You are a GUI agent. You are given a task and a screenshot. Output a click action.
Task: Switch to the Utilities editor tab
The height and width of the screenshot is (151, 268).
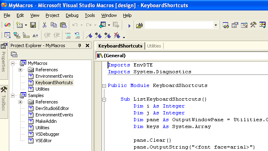coord(154,46)
